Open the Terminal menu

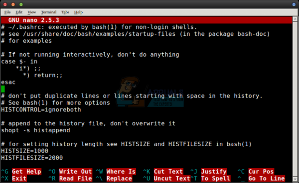(x=49, y=12)
